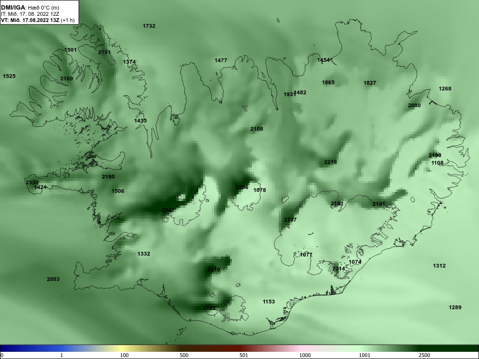Click the 1153 map label

[x=269, y=302]
